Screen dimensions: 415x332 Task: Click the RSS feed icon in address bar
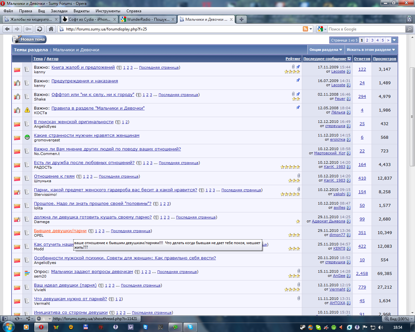pyautogui.click(x=305, y=29)
